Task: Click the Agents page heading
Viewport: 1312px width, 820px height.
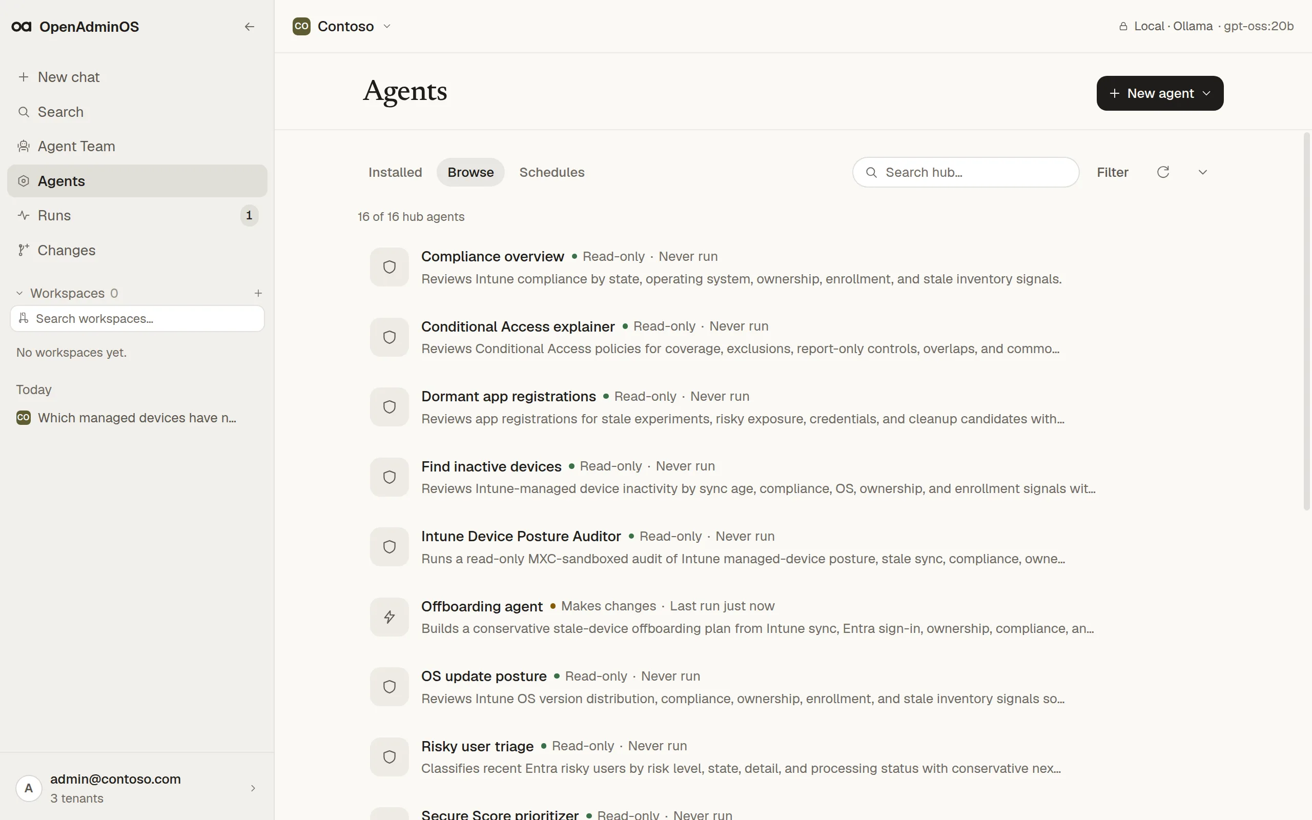Action: 405,91
